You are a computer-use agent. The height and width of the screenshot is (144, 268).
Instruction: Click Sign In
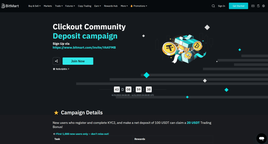(222, 6)
